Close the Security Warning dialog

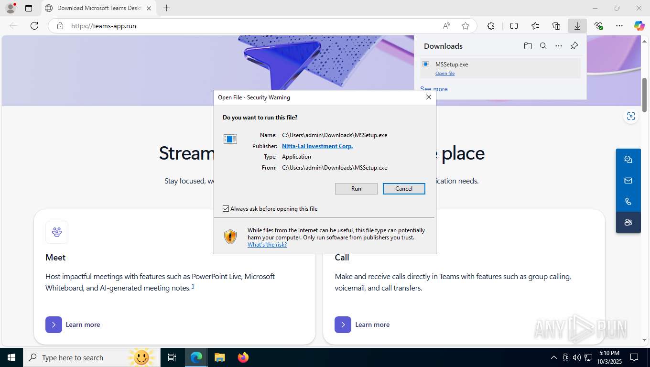click(429, 97)
